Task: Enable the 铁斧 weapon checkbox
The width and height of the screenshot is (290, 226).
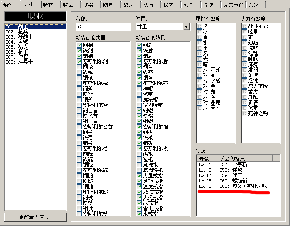Action: pos(79,94)
